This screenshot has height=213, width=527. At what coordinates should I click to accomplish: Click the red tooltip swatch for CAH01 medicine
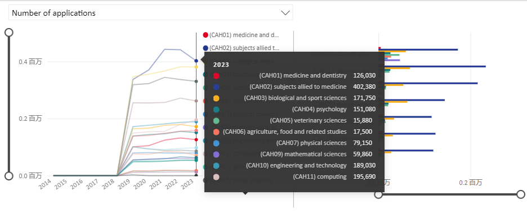tap(216, 75)
